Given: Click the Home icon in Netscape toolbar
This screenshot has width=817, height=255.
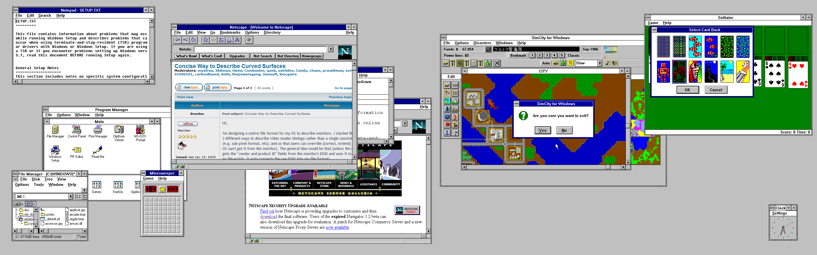Looking at the screenshot, I should pyautogui.click(x=193, y=40).
